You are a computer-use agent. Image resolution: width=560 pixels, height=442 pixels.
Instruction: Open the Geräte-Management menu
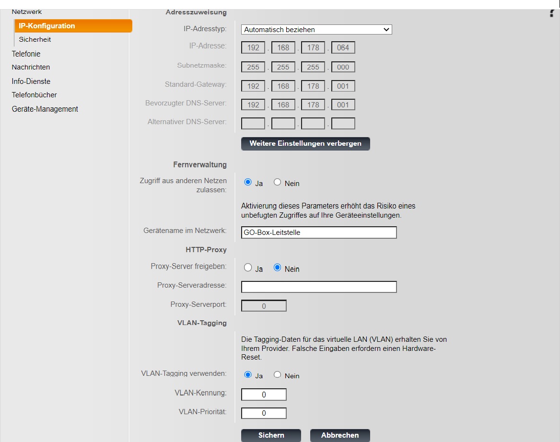point(45,109)
